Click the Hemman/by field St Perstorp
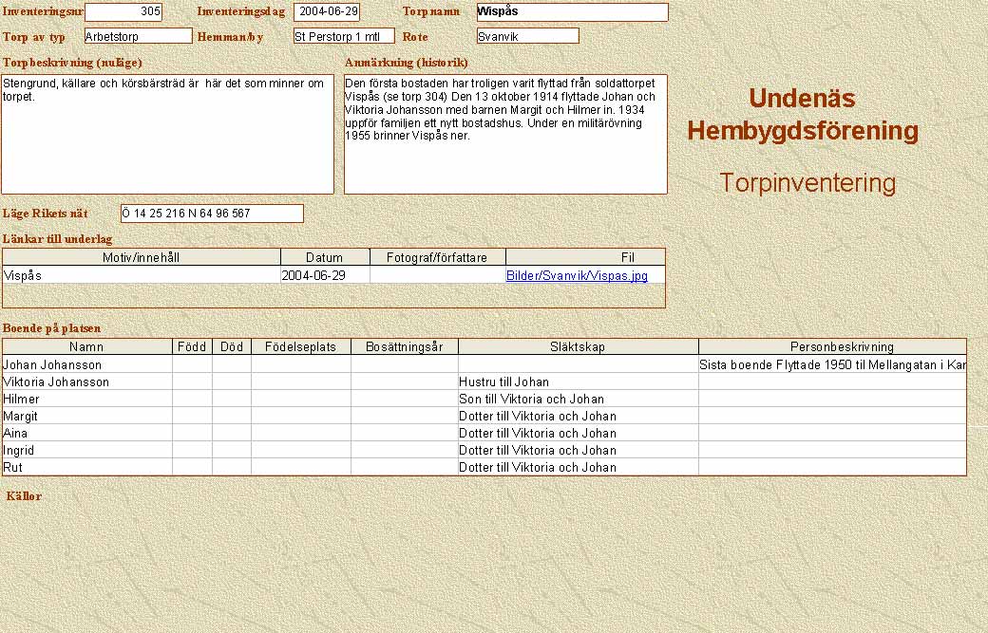The height and width of the screenshot is (633, 988). click(343, 36)
